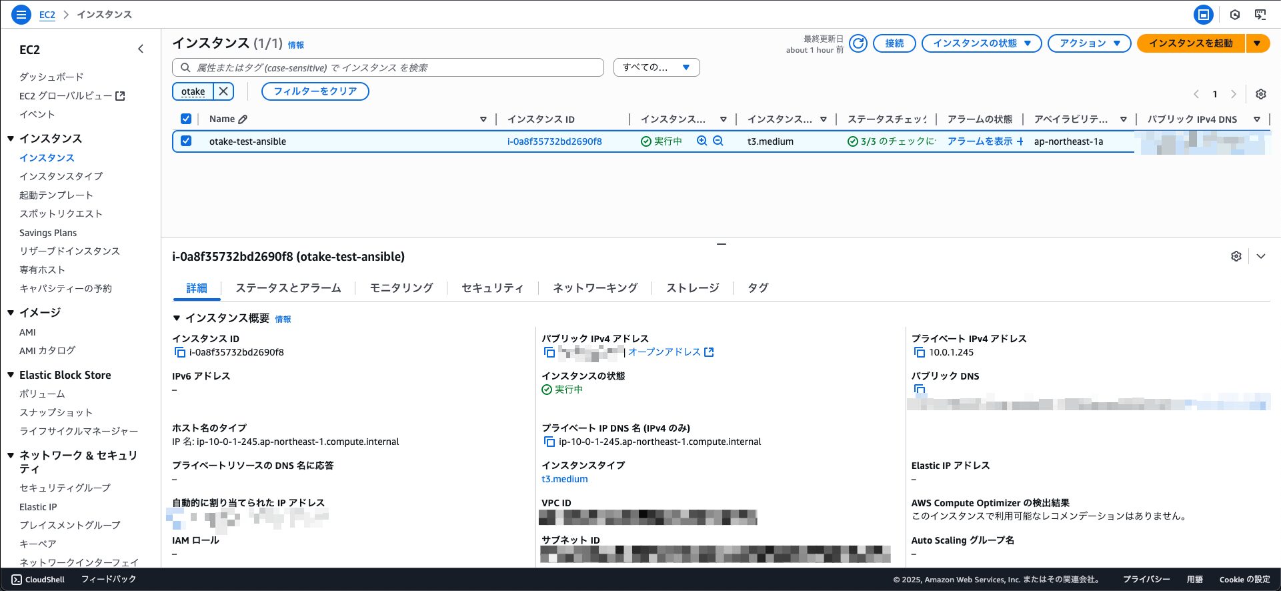
Task: Zoom in icon in instance row
Action: point(702,141)
